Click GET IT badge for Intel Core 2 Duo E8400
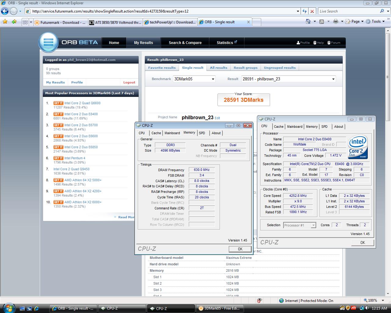 [x=58, y=114]
